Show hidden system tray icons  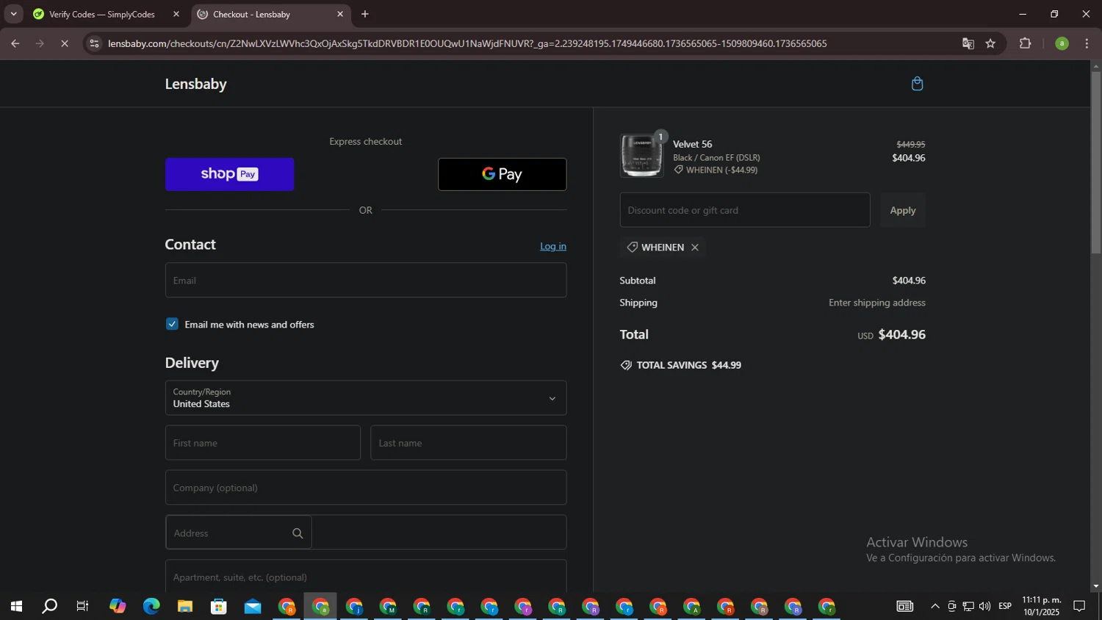point(935,607)
